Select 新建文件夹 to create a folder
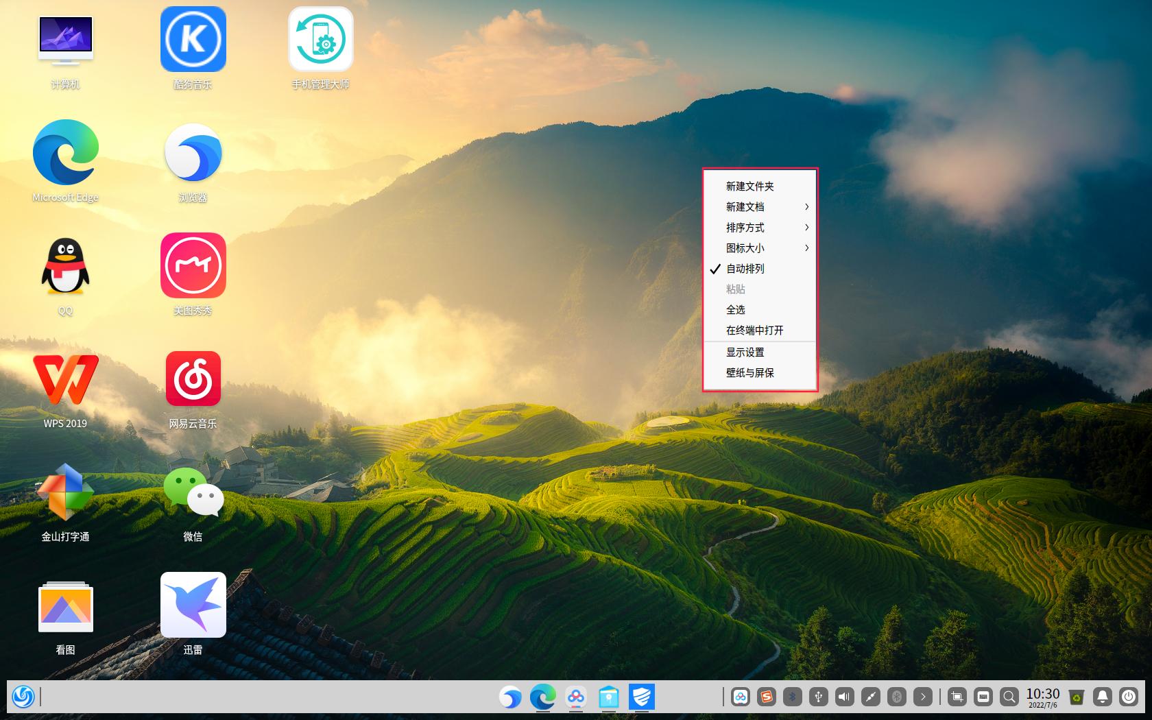Image resolution: width=1152 pixels, height=720 pixels. click(x=750, y=186)
